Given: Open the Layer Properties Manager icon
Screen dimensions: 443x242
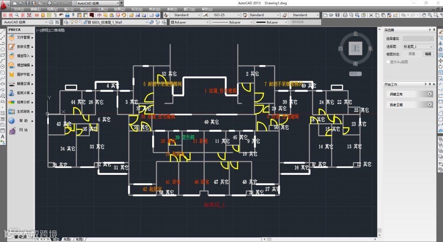Looking at the screenshot, I should (66, 22).
